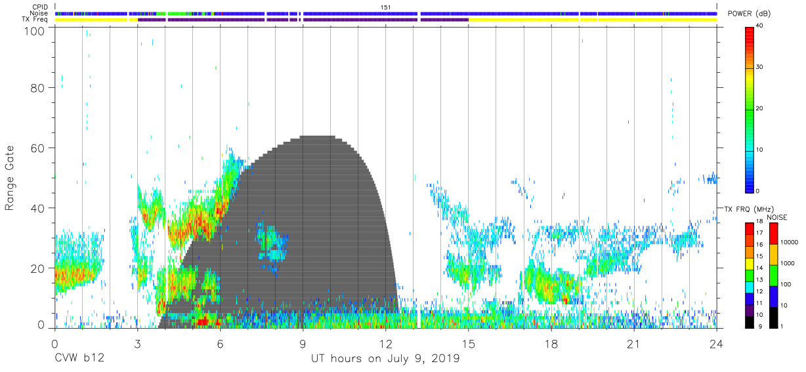This screenshot has width=806, height=372.
Task: Click the noise scale label '10000'
Action: [790, 242]
